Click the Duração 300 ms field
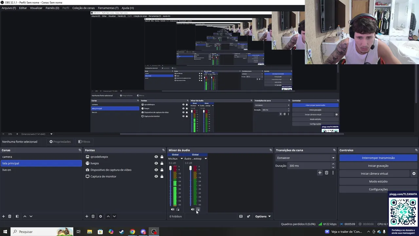The height and width of the screenshot is (236, 419). tap(309, 166)
